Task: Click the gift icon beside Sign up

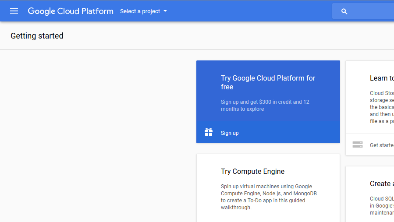Action: click(209, 132)
